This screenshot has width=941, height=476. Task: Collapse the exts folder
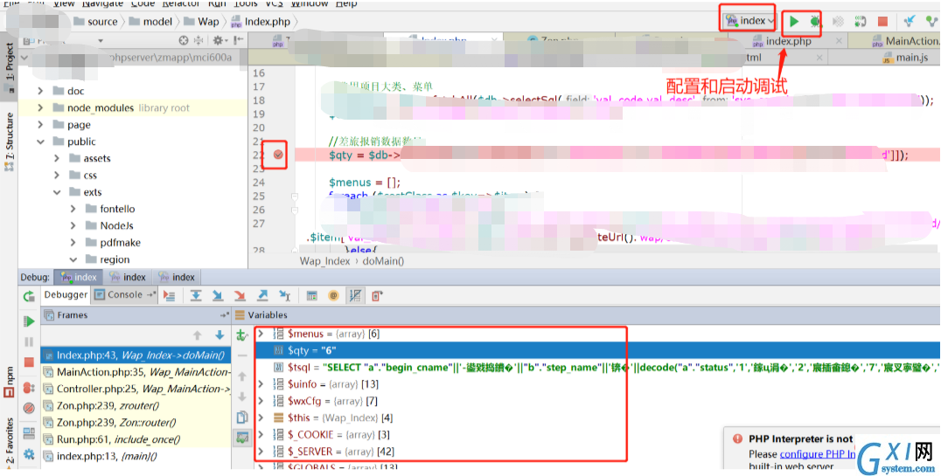click(57, 192)
